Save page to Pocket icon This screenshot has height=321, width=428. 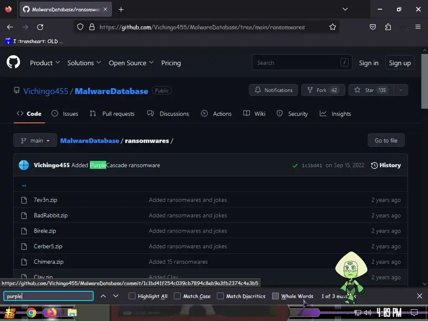372,27
